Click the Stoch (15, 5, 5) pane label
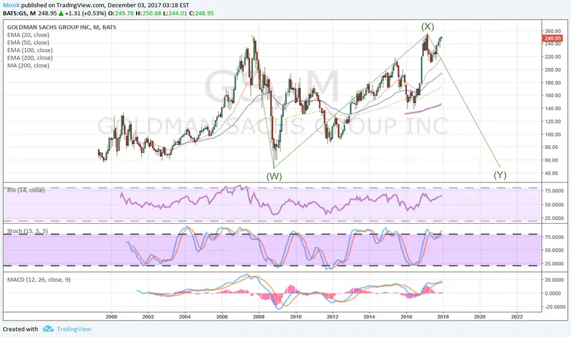Image resolution: width=571 pixels, height=337 pixels. 28,231
